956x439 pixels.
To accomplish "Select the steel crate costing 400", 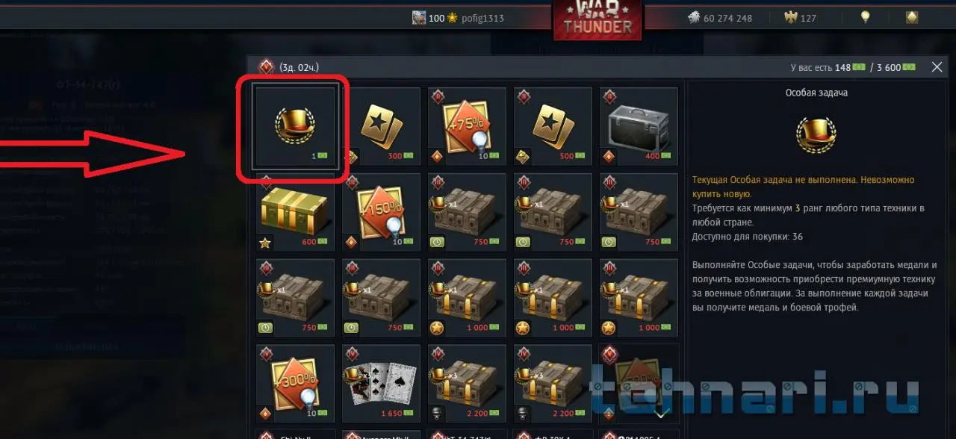I will (x=639, y=126).
